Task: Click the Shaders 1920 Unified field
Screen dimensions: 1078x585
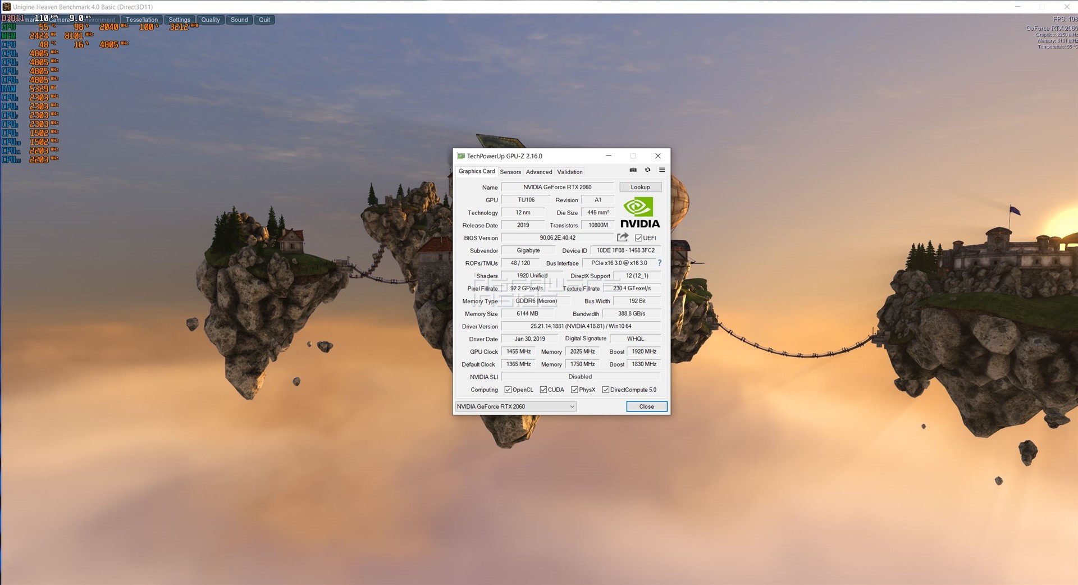Action: [x=532, y=276]
